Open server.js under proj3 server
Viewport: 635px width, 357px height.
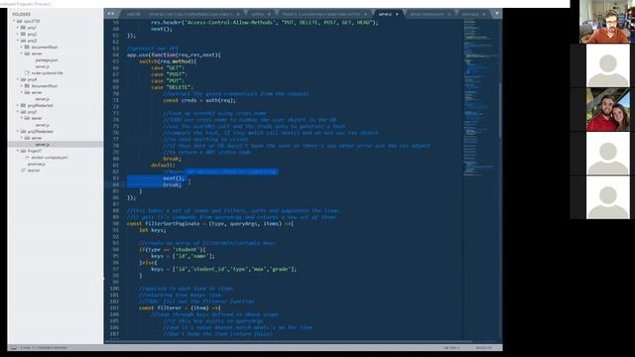pos(42,66)
